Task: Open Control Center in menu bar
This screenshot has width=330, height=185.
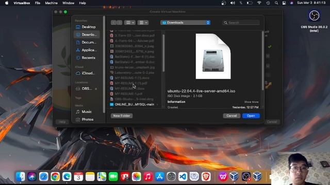Action: coord(284,3)
